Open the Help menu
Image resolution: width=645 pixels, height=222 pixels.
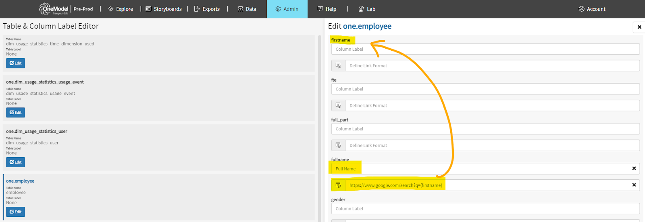[327, 9]
